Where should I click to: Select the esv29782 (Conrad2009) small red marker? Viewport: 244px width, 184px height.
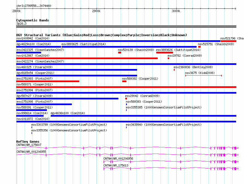(168, 58)
